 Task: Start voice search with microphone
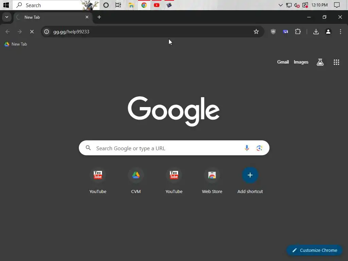[x=247, y=148]
